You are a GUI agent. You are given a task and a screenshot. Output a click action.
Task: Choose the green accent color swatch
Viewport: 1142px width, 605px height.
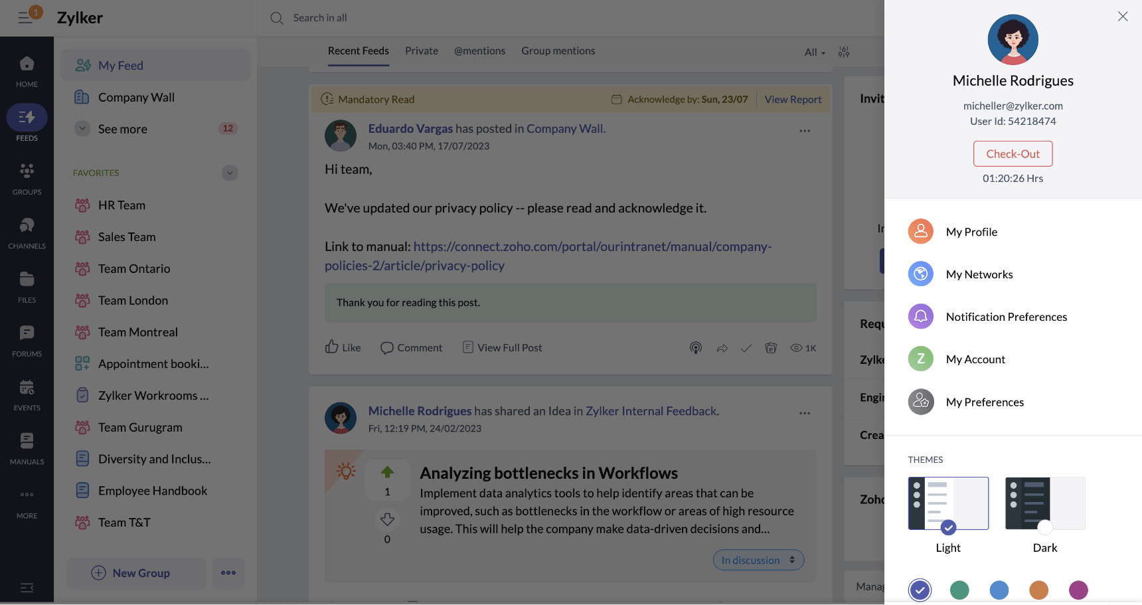[959, 590]
